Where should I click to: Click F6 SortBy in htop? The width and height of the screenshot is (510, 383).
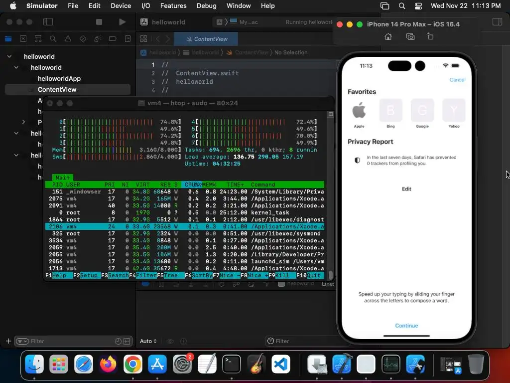tap(198, 275)
